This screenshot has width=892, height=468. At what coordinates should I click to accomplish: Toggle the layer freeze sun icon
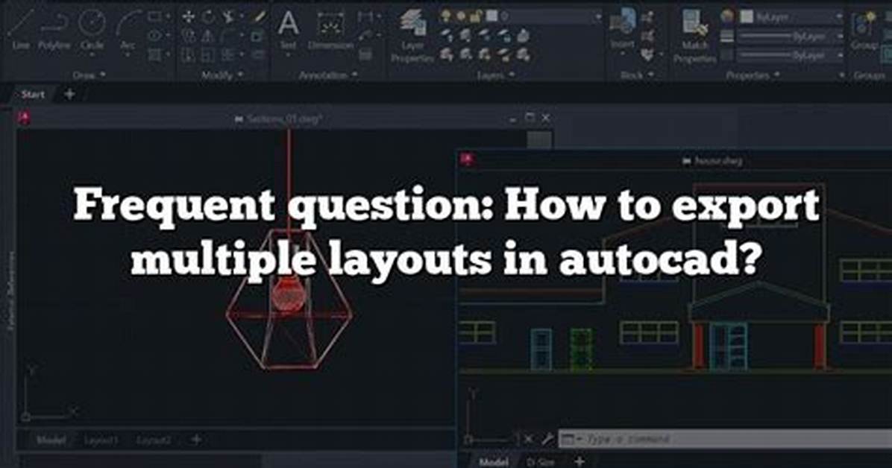(462, 17)
